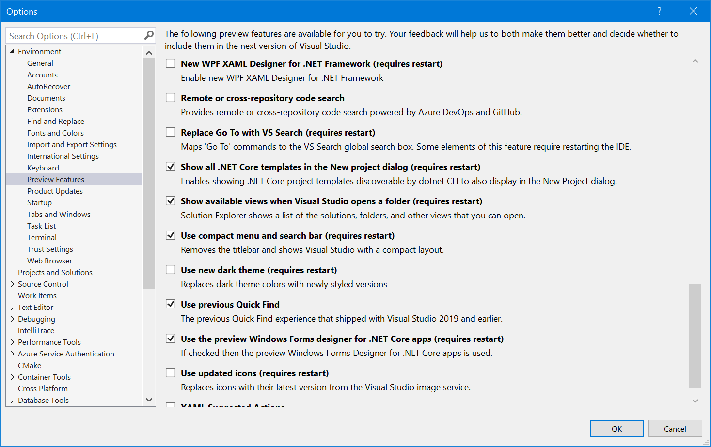Select Import and Export Settings
This screenshot has width=711, height=447.
click(72, 144)
